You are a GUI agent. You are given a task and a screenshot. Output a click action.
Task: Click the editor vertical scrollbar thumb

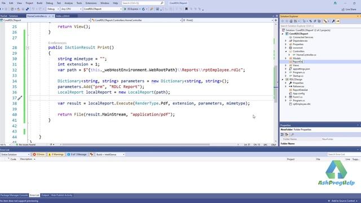point(276,84)
